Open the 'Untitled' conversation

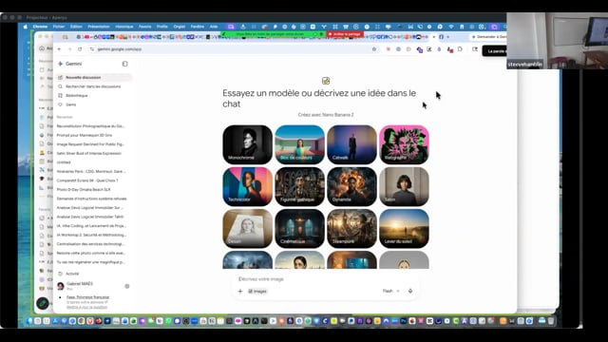click(x=64, y=162)
